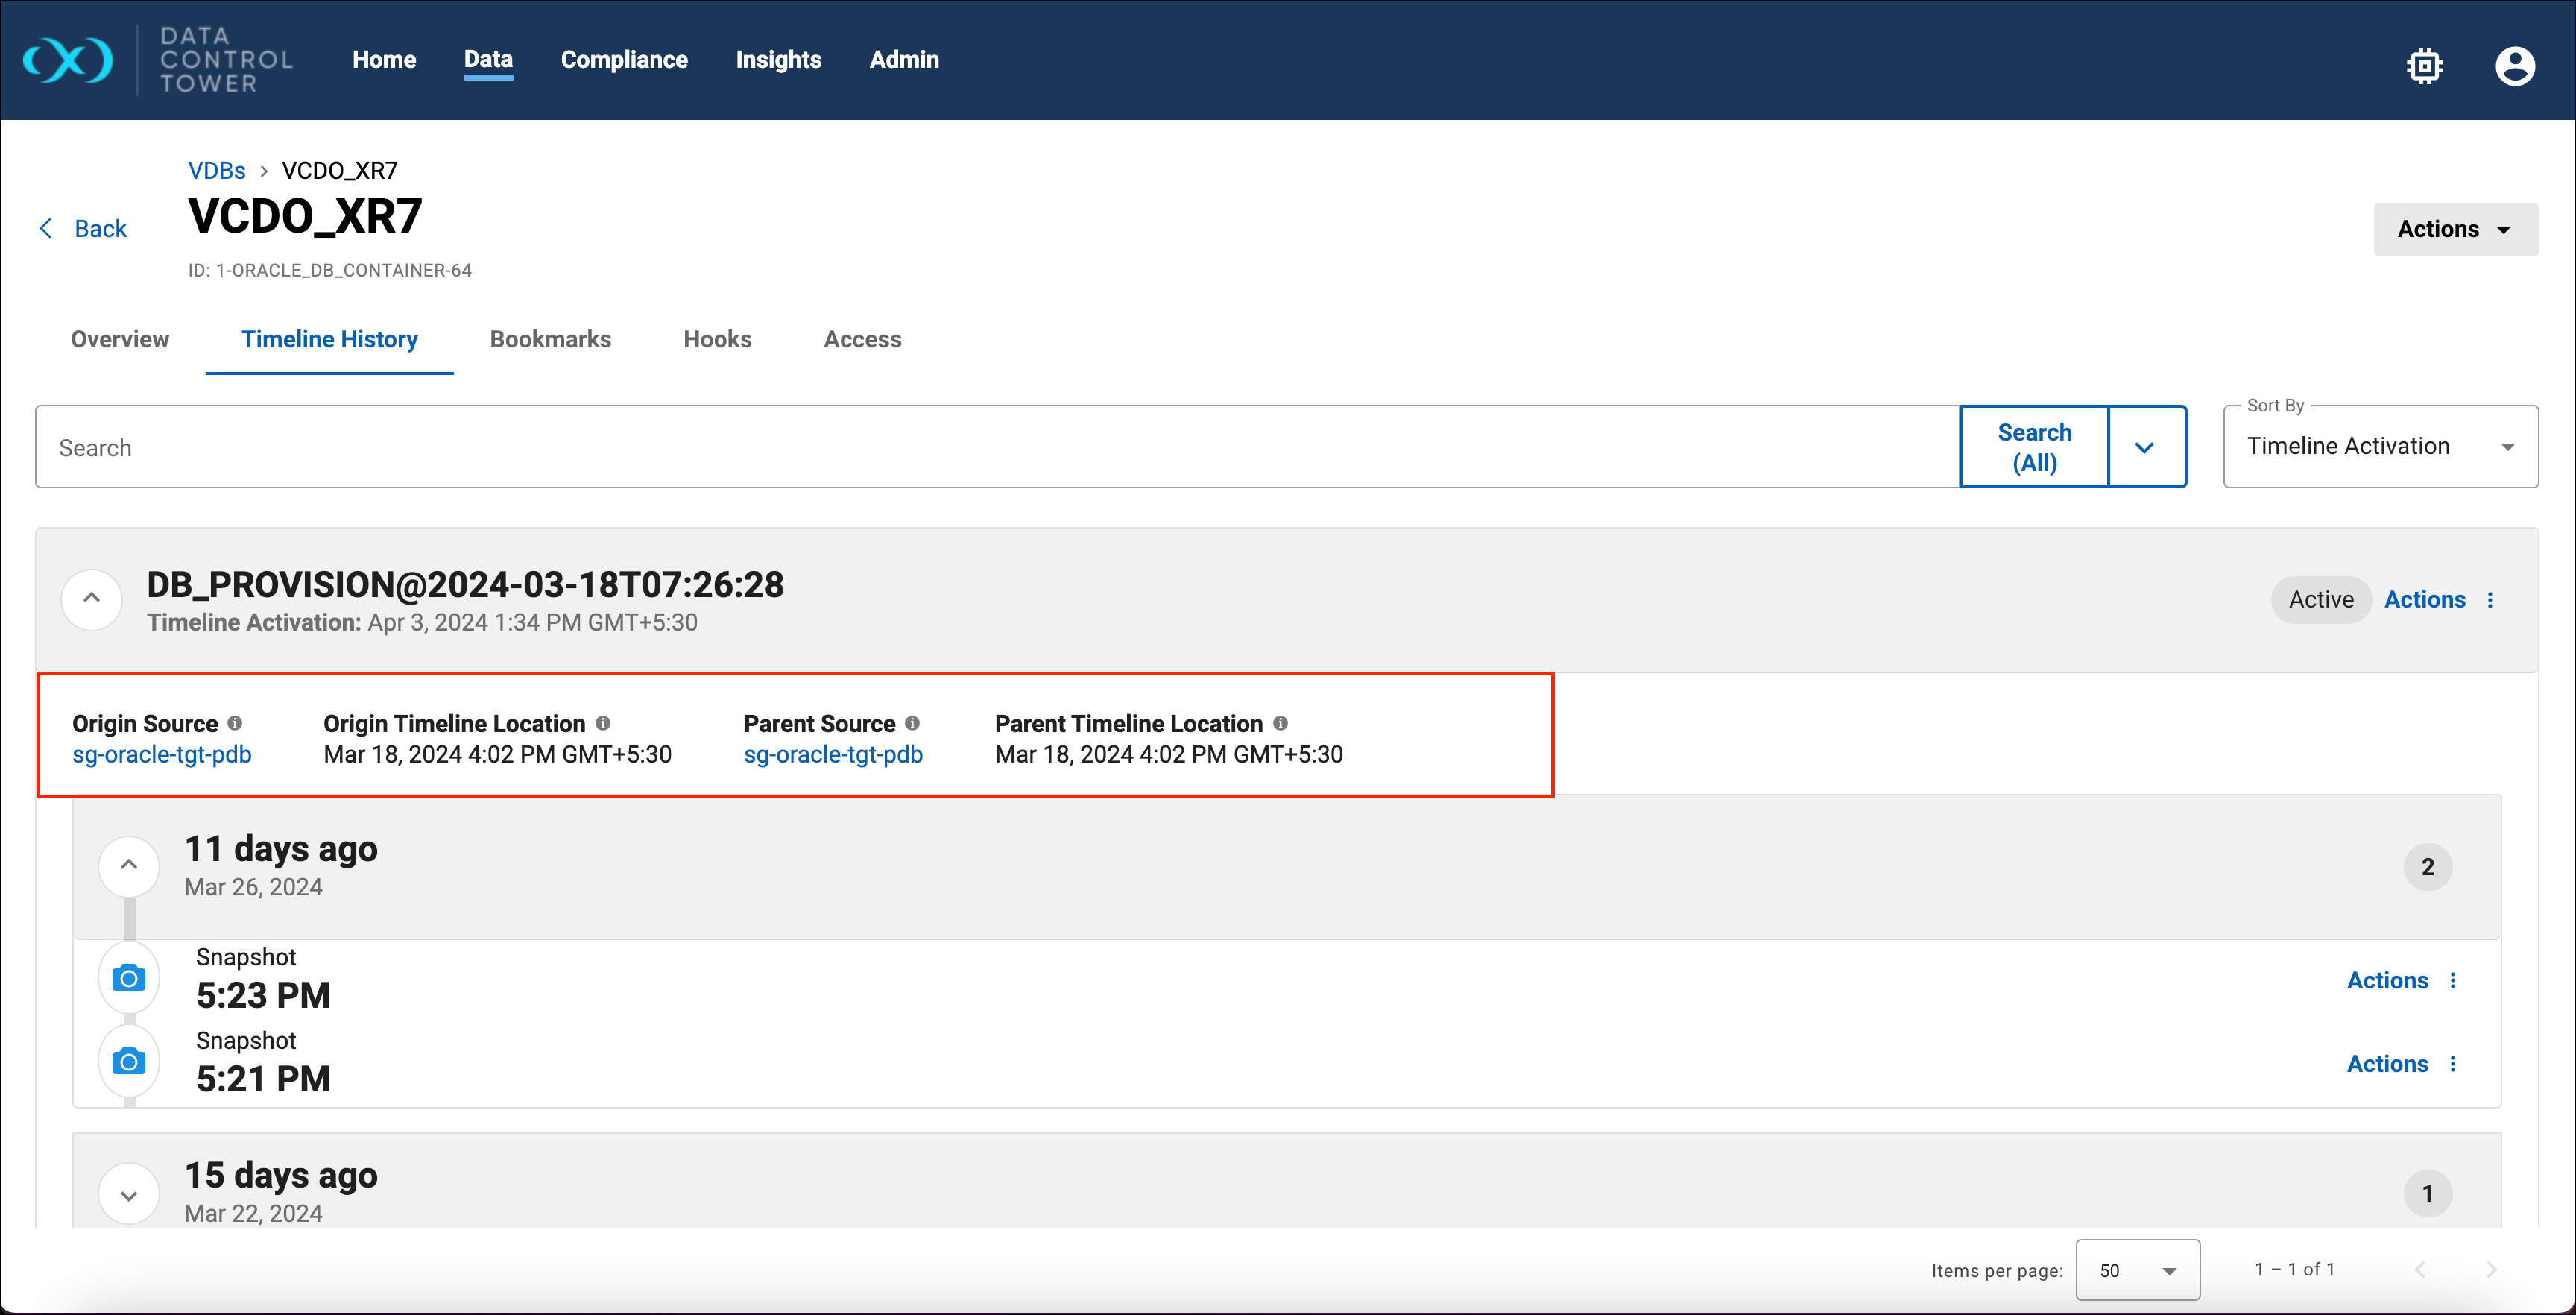The image size is (2576, 1315).
Task: Click the 5:21 PM snapshot camera icon
Action: (x=129, y=1061)
